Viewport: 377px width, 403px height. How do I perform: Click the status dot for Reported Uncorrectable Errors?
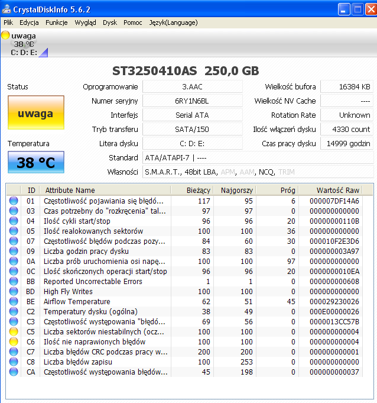click(14, 281)
